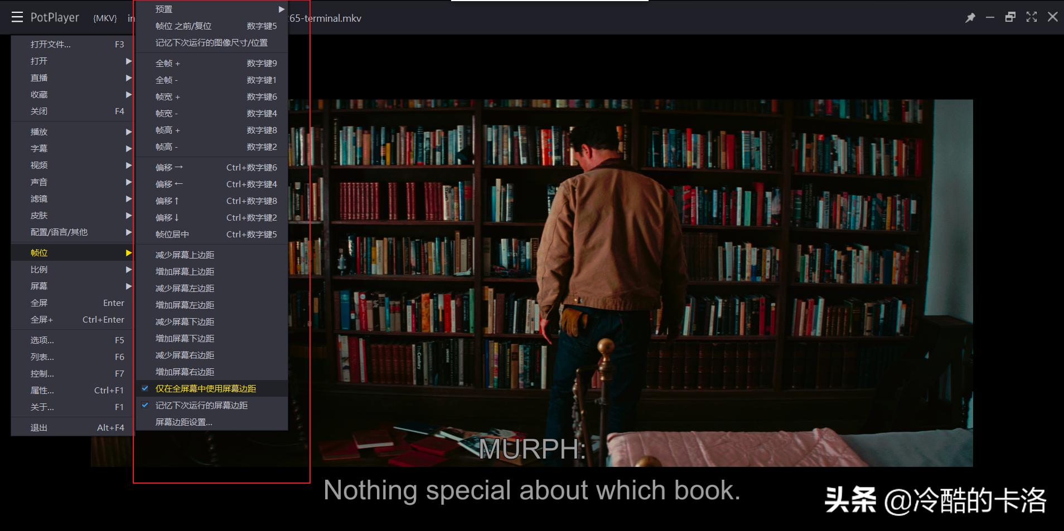The height and width of the screenshot is (531, 1064).
Task: Select 全屏+ menu item
Action: point(72,319)
